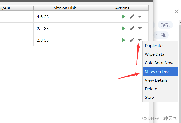This screenshot has width=181, height=123.
Task: Open View Details menu item
Action: pos(156,80)
